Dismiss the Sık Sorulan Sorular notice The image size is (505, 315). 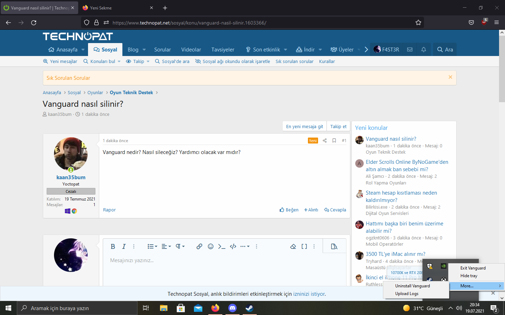[x=450, y=77]
